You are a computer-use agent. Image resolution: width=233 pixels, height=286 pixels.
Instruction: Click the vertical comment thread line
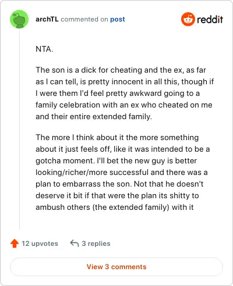tap(19, 129)
